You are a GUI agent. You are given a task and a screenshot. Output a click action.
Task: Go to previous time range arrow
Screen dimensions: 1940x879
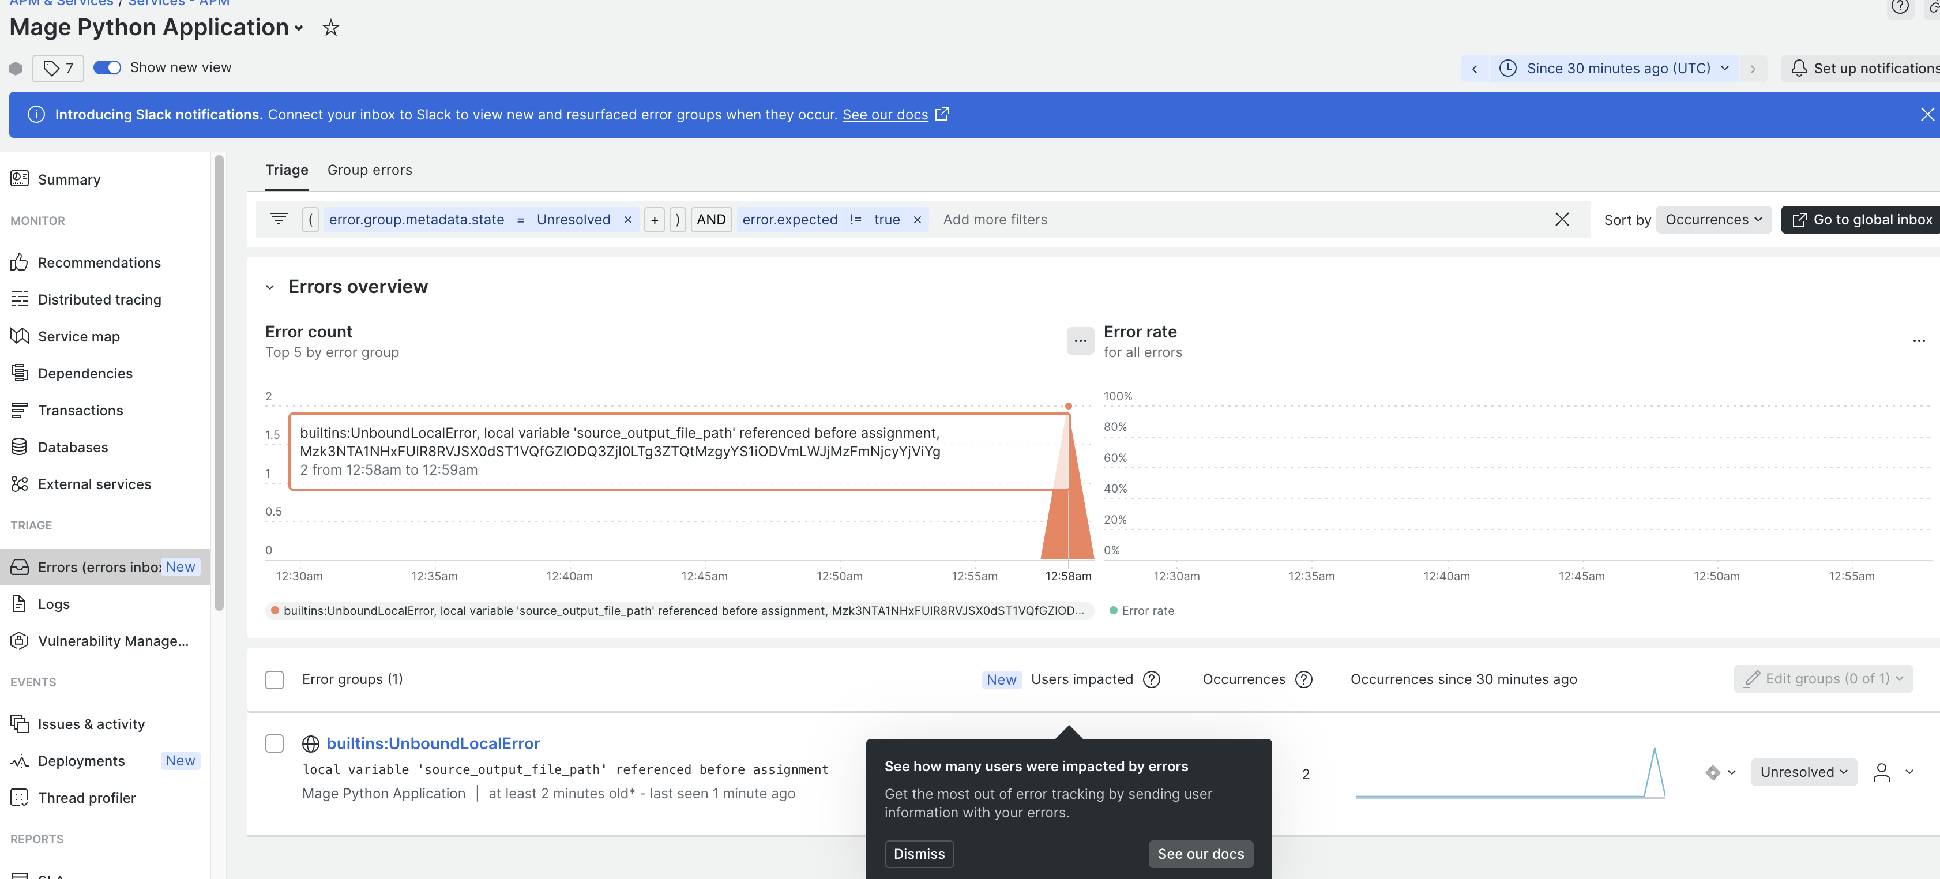(x=1475, y=69)
